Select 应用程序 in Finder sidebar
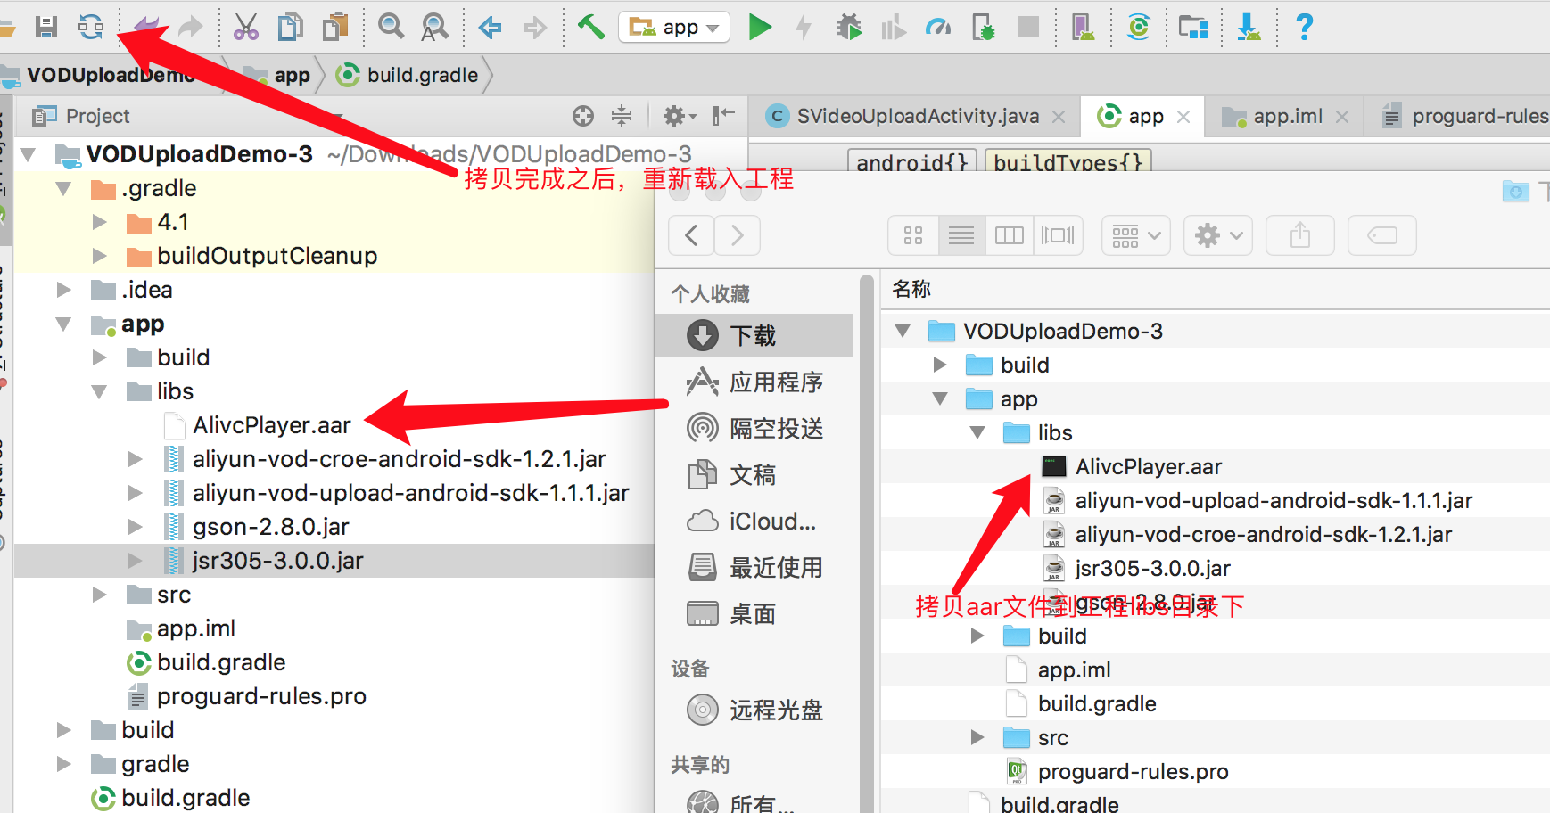This screenshot has height=813, width=1550. 754,382
